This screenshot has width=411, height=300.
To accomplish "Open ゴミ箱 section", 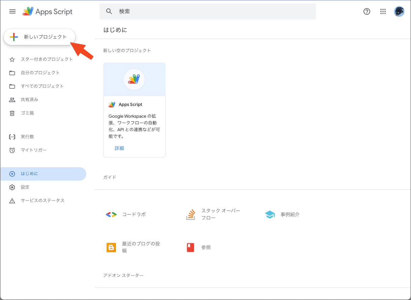I will coord(27,113).
